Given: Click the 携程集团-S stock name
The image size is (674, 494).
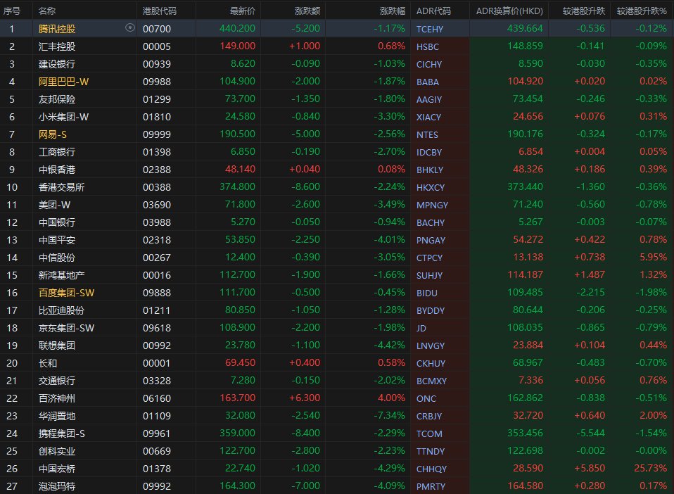Looking at the screenshot, I should 61,433.
